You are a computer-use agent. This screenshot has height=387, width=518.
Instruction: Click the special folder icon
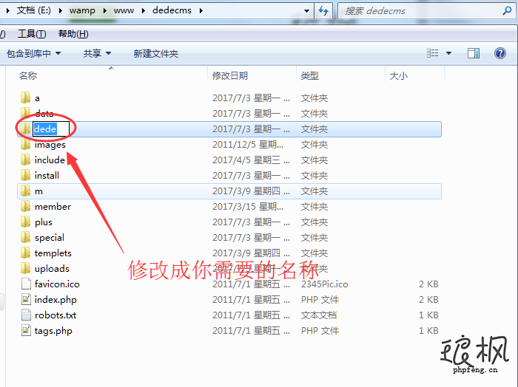coord(25,237)
